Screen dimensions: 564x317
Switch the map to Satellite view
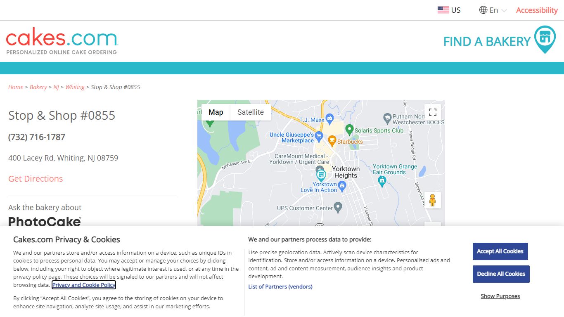pyautogui.click(x=251, y=112)
